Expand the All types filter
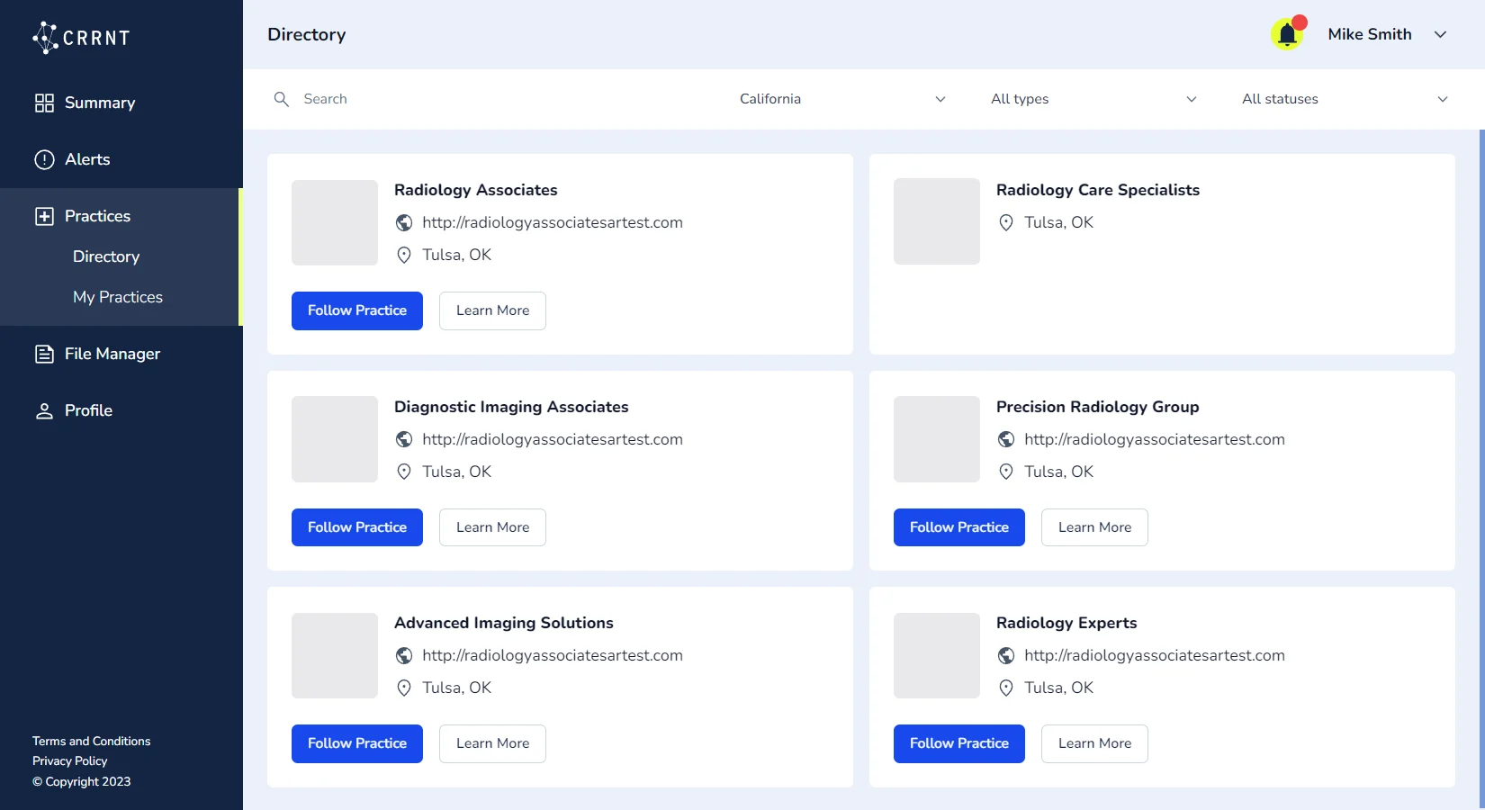 click(1093, 99)
